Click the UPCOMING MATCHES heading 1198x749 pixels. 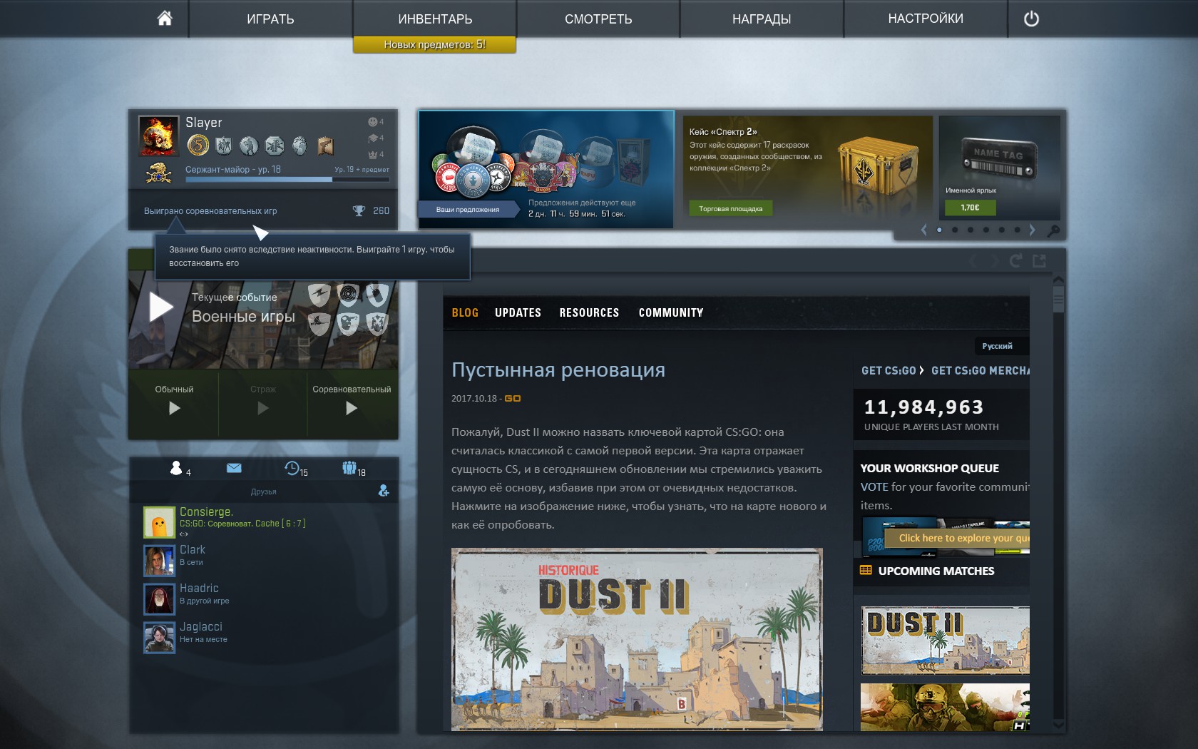click(936, 571)
